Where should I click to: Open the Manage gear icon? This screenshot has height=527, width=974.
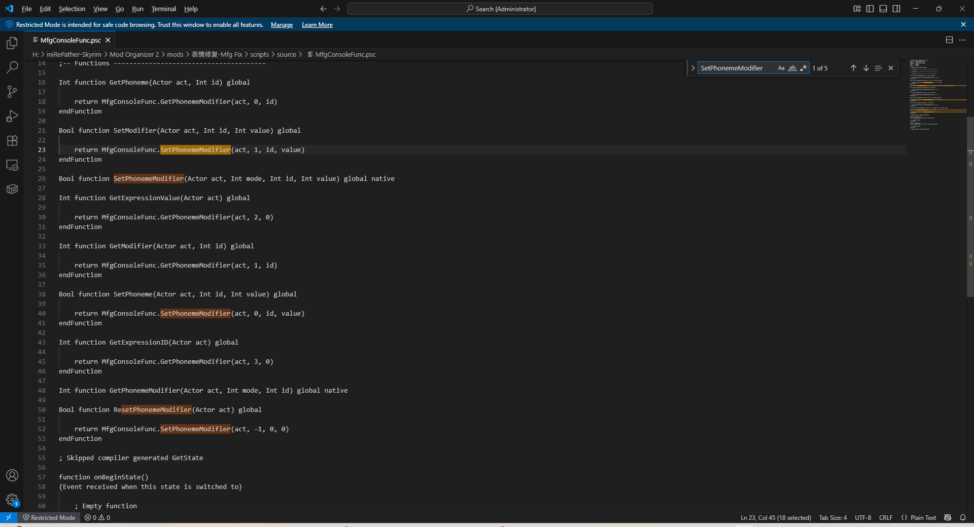[12, 500]
